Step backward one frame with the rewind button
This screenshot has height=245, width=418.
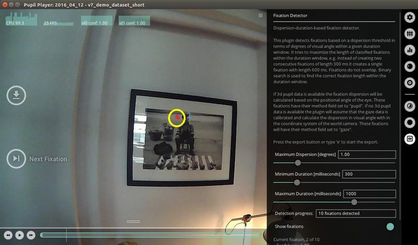click(x=8, y=235)
